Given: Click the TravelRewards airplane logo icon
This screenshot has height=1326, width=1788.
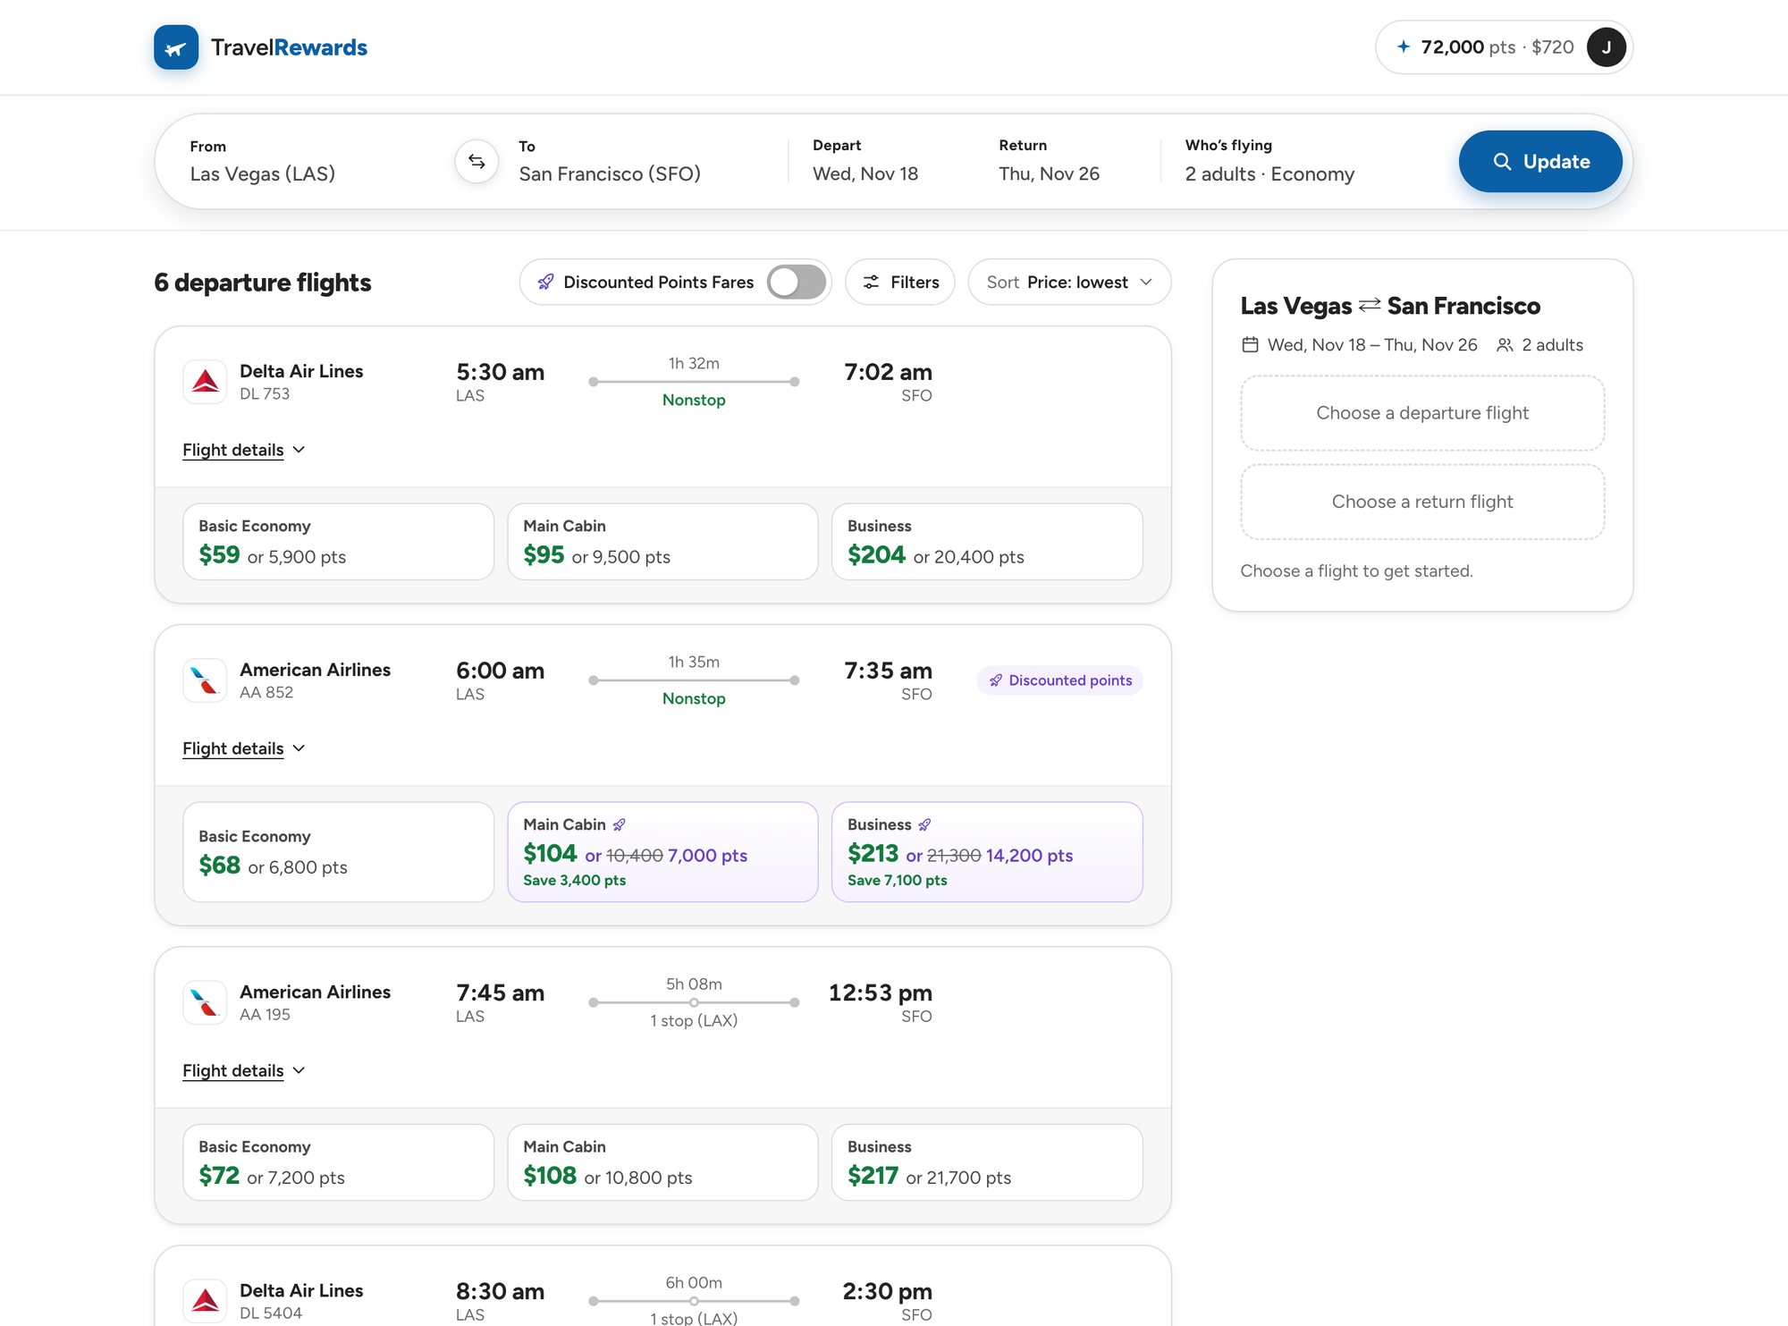Looking at the screenshot, I should (176, 47).
